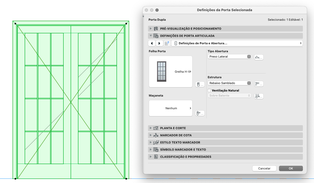Viewport: 314px width, 183px height.
Task: Click the Selecionado: 1 Editável: 1 text
Action: coord(285,20)
